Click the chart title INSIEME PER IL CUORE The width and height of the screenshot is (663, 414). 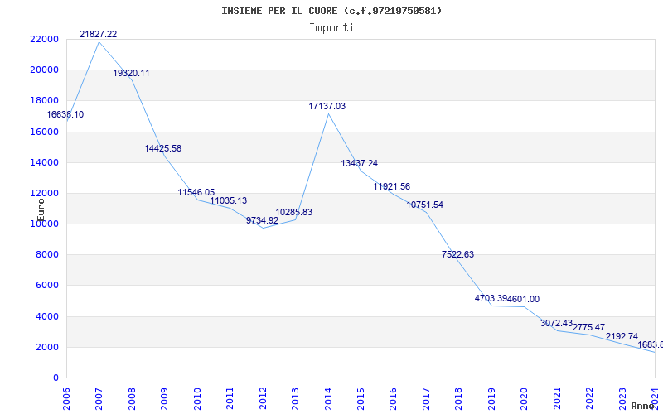pos(331,11)
